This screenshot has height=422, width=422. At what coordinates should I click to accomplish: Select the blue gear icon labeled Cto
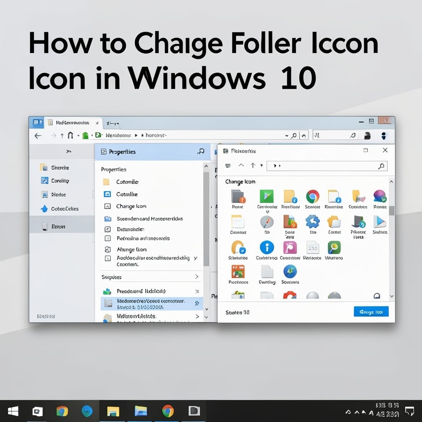pos(312,222)
